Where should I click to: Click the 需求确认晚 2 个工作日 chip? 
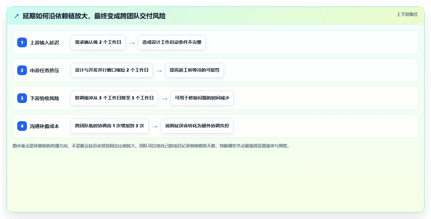(98, 42)
